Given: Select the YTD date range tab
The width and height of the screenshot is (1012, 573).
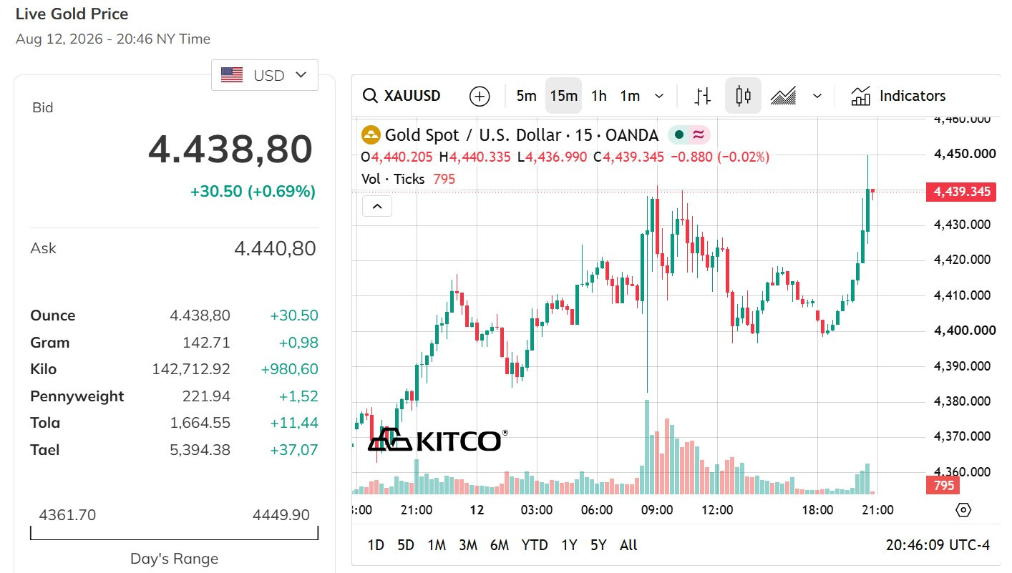Looking at the screenshot, I should (535, 545).
